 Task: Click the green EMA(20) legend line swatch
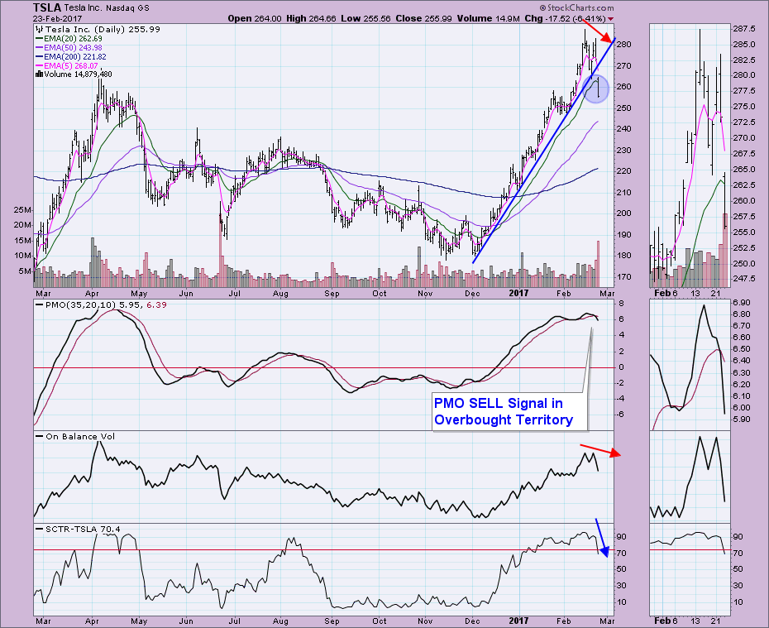tap(39, 39)
